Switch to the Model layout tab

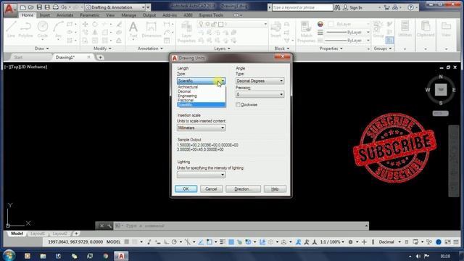tap(17, 233)
